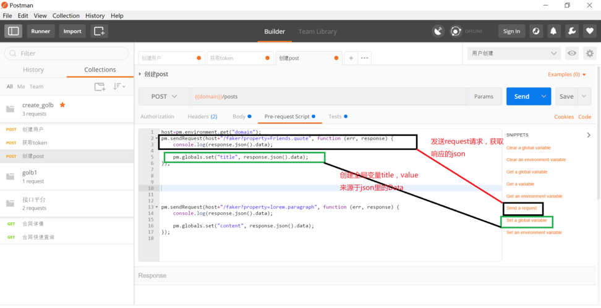The width and height of the screenshot is (601, 308).
Task: Open the Body tab
Action: point(242,117)
